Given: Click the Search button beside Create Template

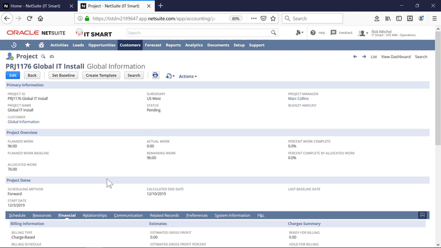Looking at the screenshot, I should (x=133, y=75).
